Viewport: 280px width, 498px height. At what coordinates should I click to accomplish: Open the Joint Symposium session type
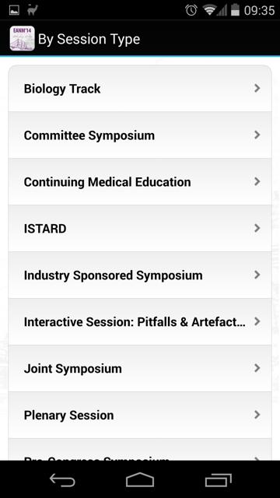point(140,368)
